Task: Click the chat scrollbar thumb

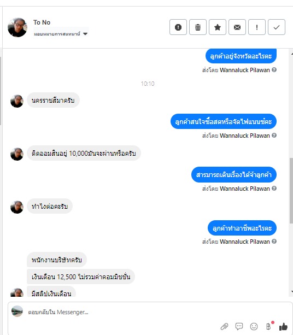Action: (291, 191)
